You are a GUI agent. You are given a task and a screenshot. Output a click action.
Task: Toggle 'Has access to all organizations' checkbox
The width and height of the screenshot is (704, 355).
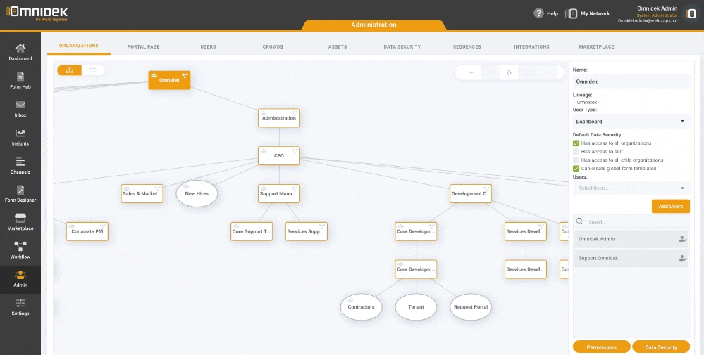pos(576,143)
